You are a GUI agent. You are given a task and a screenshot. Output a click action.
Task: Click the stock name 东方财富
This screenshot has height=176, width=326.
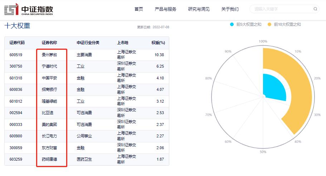point(49,148)
